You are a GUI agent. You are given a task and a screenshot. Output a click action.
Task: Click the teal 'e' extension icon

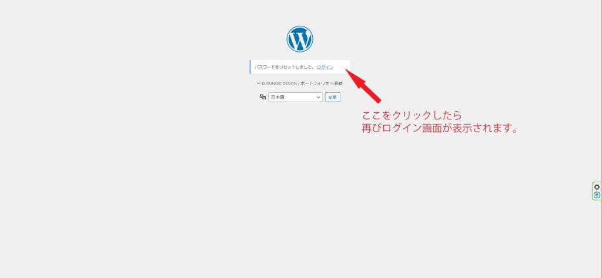tap(597, 195)
